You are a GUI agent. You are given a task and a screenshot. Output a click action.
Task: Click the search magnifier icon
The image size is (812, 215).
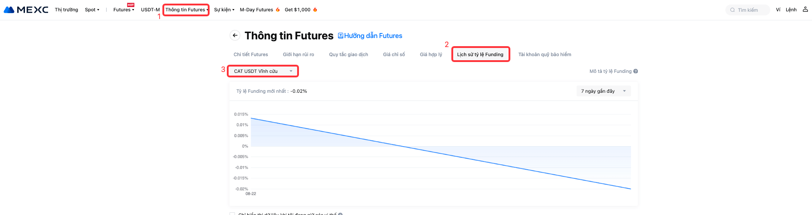pos(732,10)
